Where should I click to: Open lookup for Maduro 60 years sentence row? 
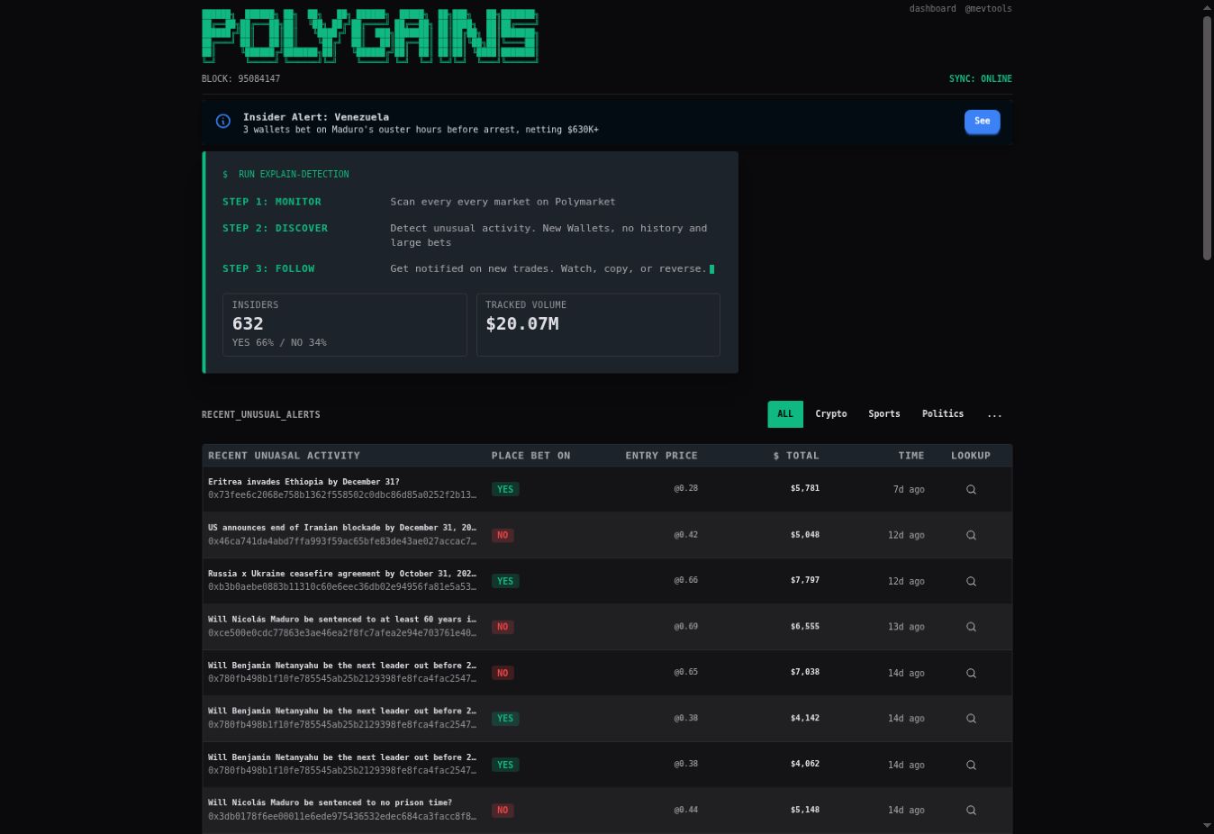click(x=971, y=627)
